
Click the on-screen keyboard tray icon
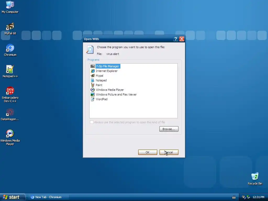pyautogui.click(x=234, y=197)
